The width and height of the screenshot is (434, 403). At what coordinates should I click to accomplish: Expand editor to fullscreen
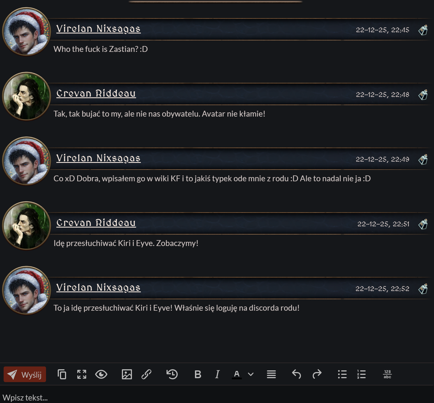tap(82, 374)
